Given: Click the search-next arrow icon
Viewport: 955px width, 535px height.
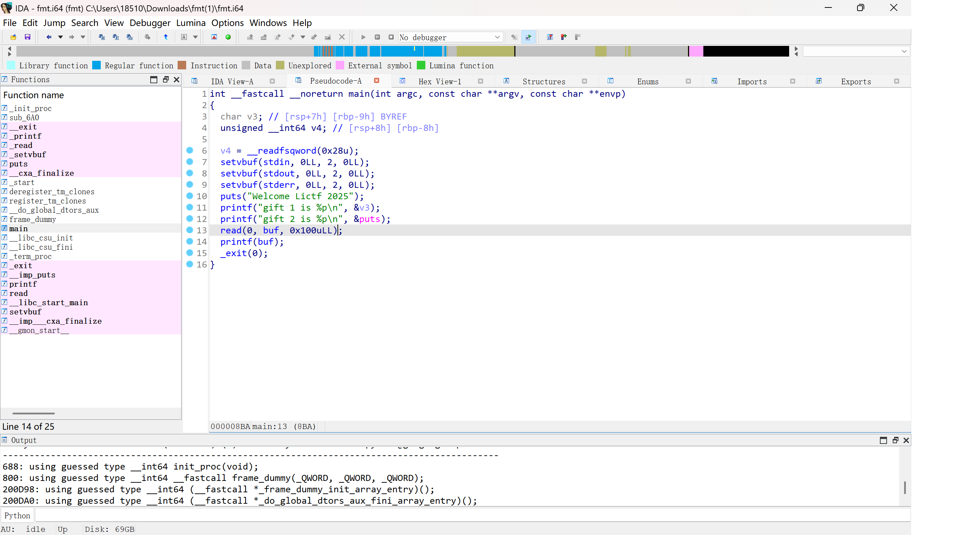Looking at the screenshot, I should (148, 37).
